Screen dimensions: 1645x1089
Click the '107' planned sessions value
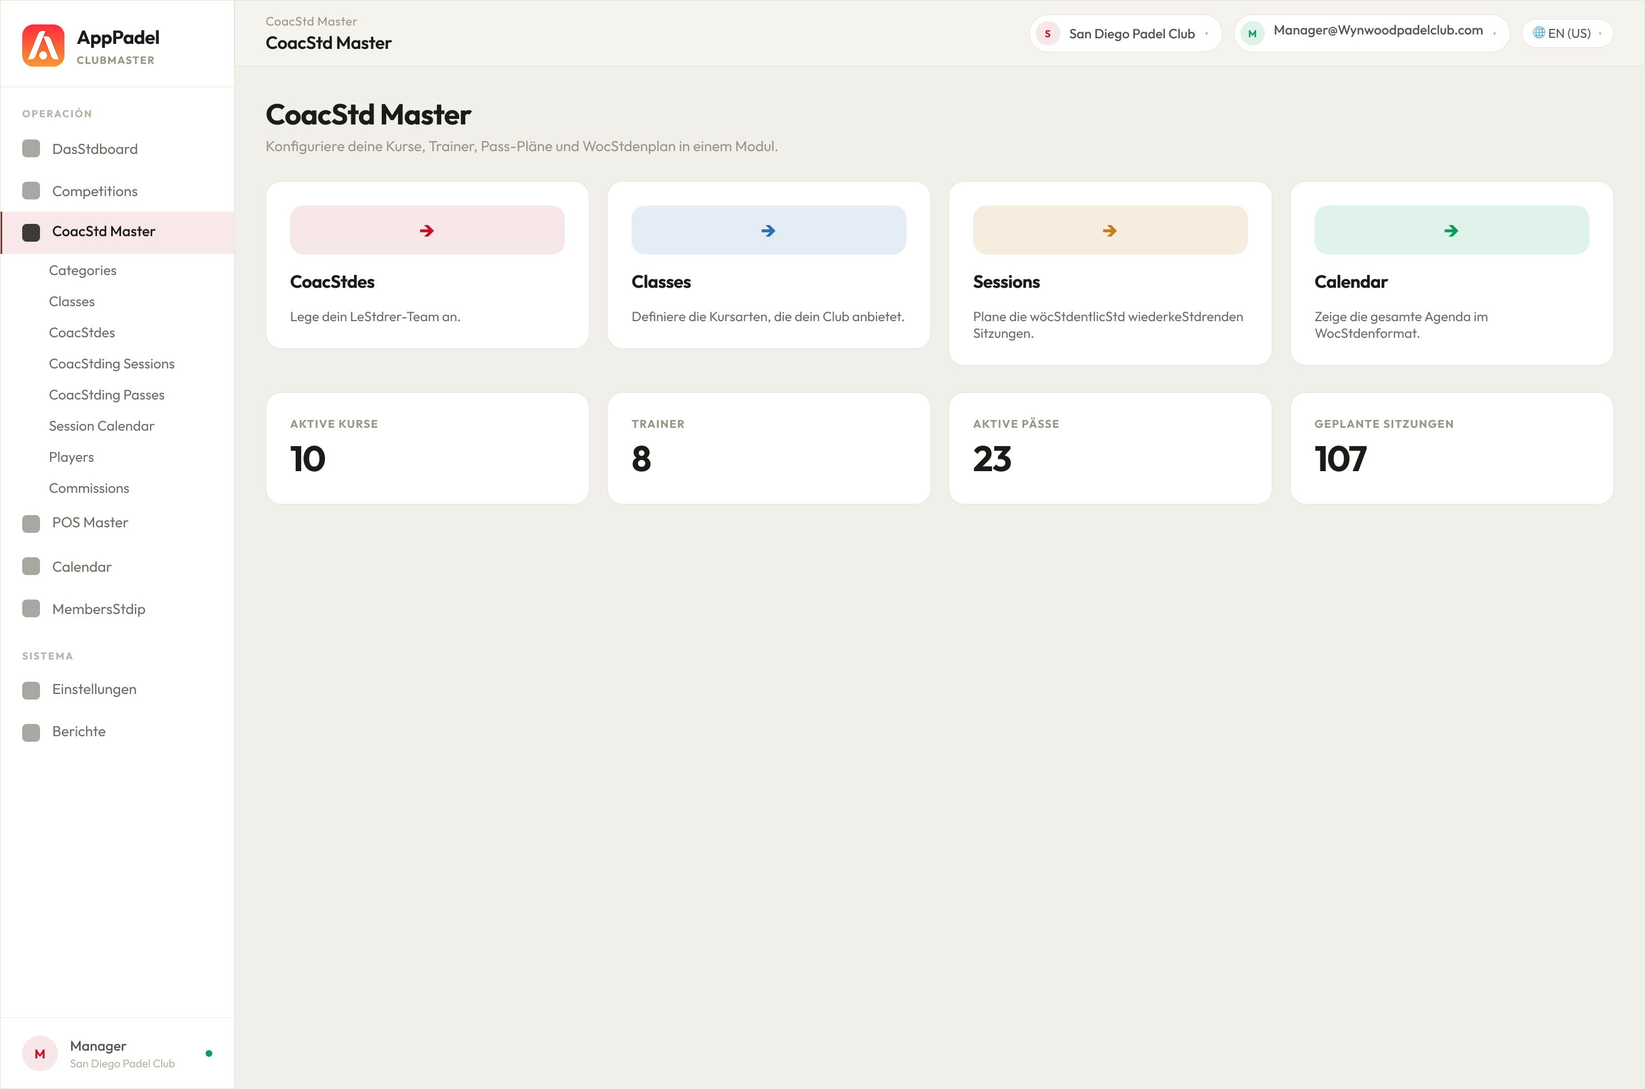pos(1340,459)
